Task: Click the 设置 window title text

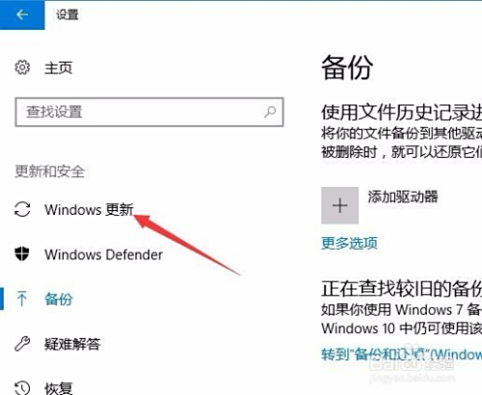Action: point(67,14)
